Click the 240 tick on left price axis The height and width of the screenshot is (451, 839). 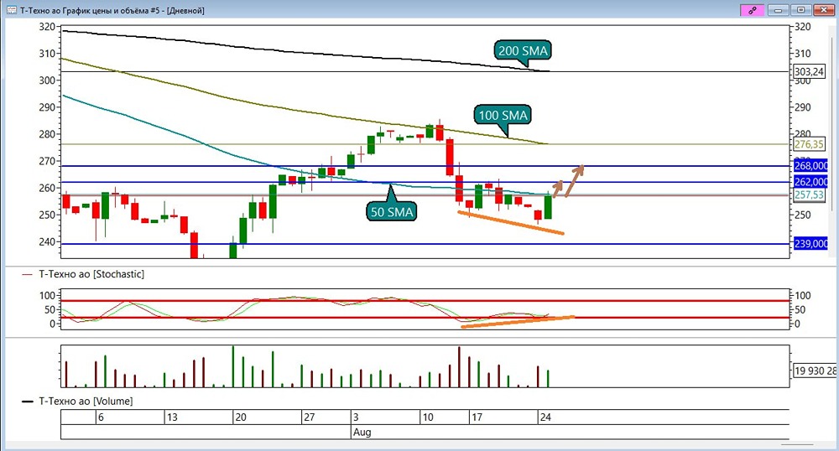tap(47, 241)
